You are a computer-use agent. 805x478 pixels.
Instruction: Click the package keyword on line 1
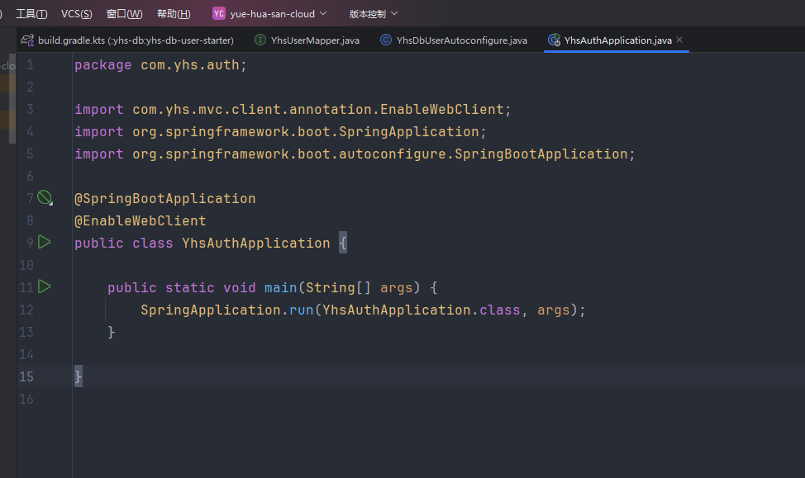tap(103, 65)
